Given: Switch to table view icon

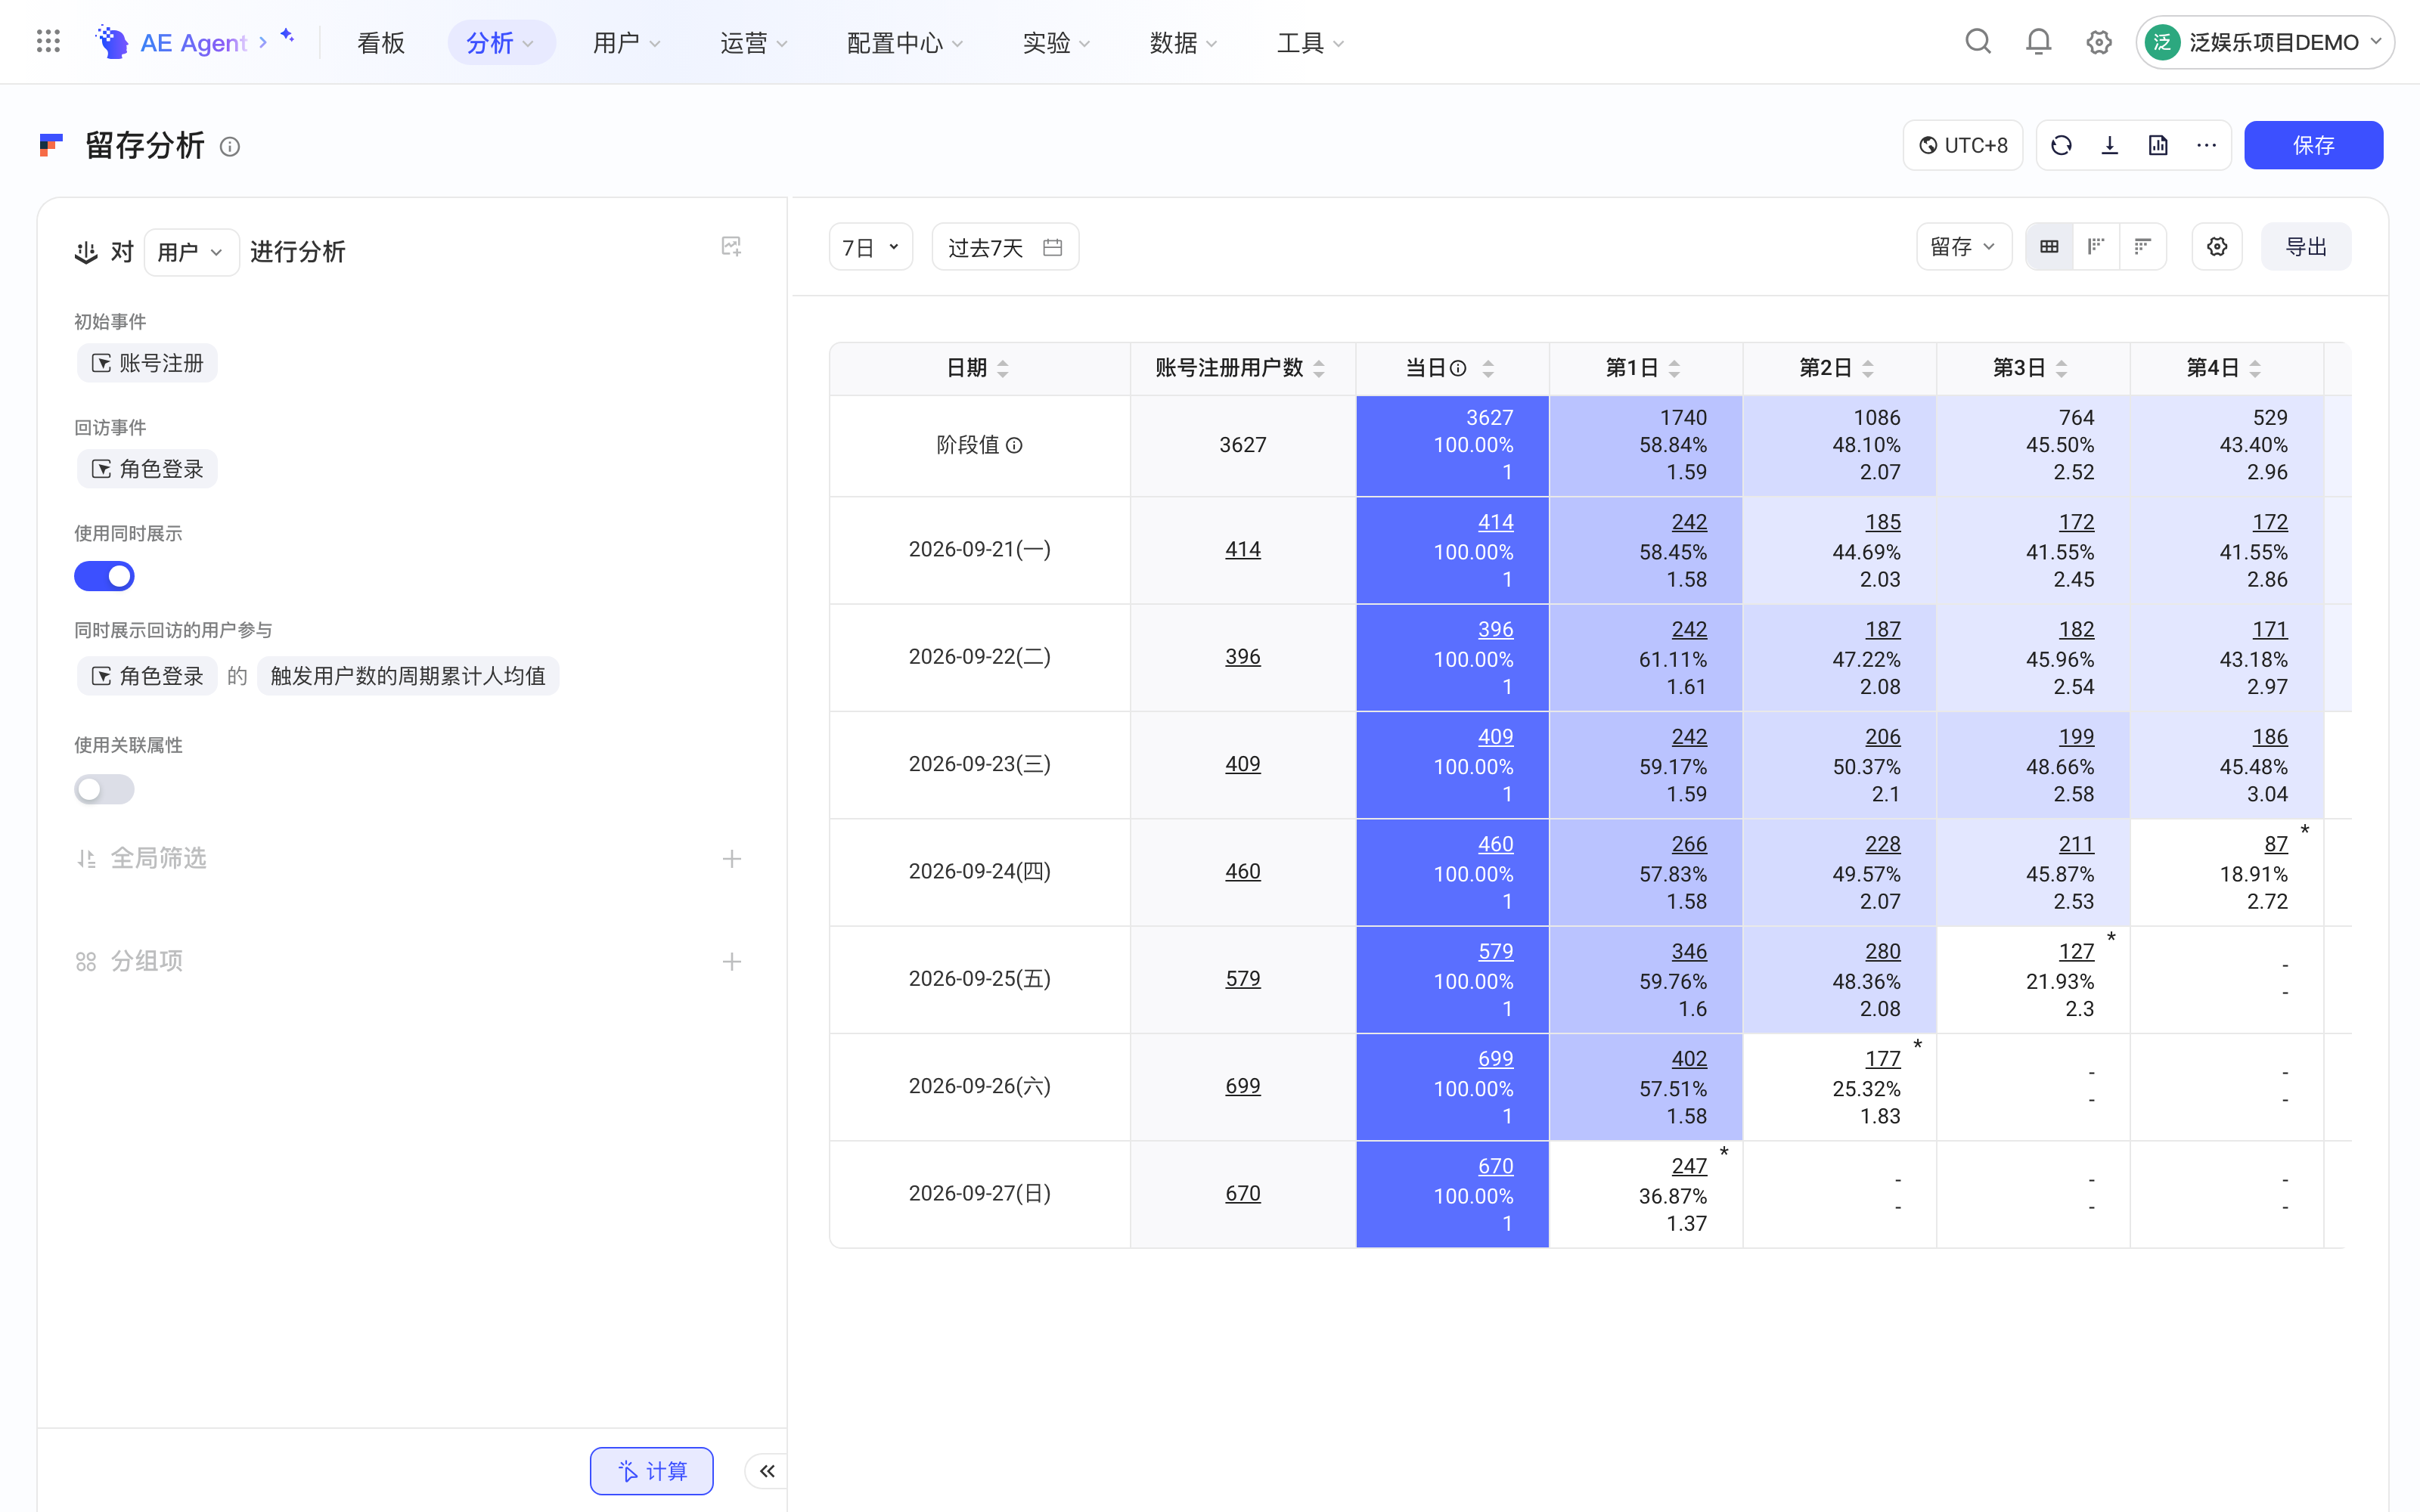Looking at the screenshot, I should 2049,247.
